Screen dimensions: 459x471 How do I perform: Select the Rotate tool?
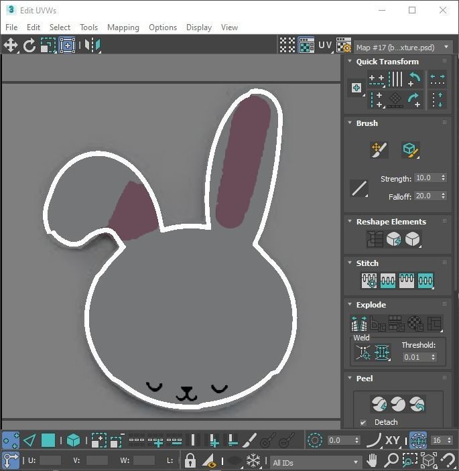pyautogui.click(x=29, y=46)
